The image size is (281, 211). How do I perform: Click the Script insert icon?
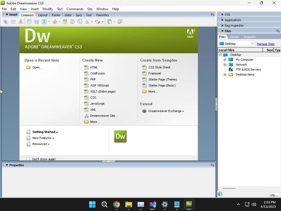pyautogui.click(x=98, y=22)
